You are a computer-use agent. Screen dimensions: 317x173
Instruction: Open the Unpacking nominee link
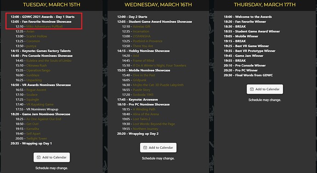click(x=34, y=80)
